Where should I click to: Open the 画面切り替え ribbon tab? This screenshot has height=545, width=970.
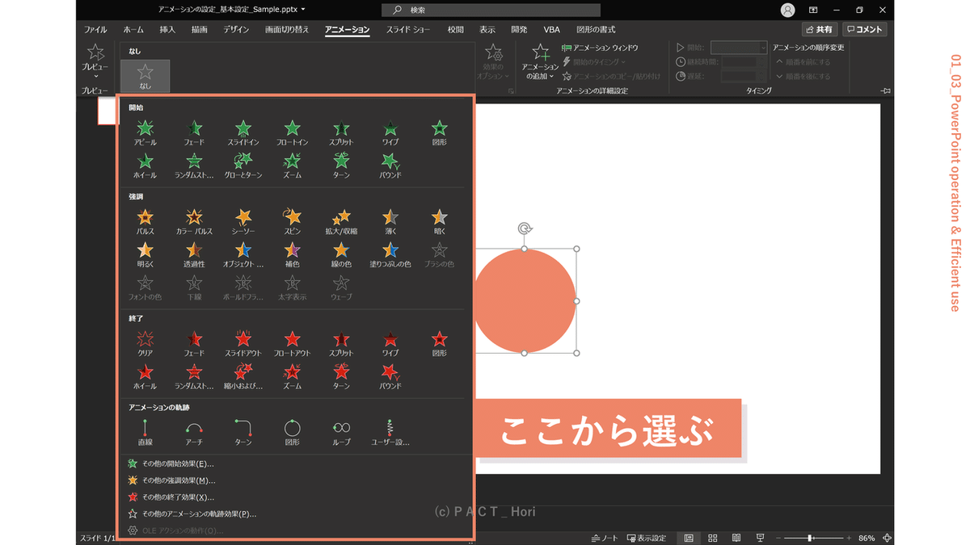tap(287, 30)
